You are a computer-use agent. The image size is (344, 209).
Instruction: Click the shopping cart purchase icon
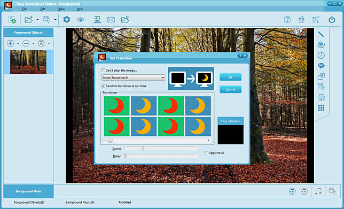pyautogui.click(x=316, y=20)
